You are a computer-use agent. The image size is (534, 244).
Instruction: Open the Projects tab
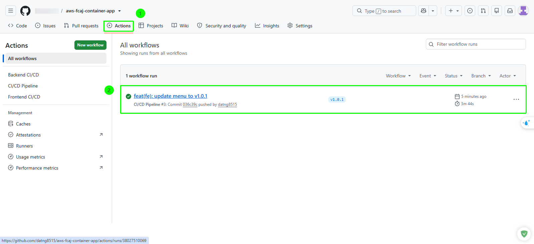[x=151, y=26]
